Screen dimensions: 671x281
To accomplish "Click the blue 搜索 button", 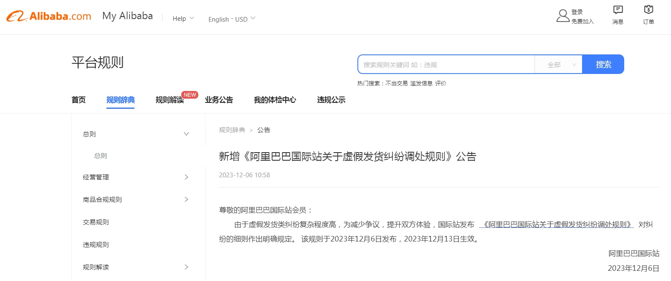I will (603, 64).
